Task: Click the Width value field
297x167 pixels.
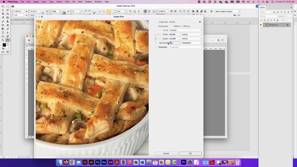Action: [x=174, y=34]
